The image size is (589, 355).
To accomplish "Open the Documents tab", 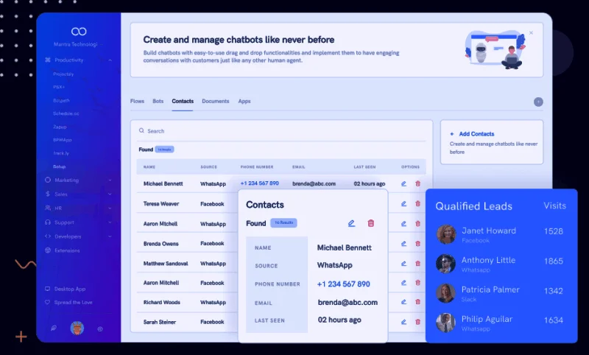I will click(x=215, y=101).
